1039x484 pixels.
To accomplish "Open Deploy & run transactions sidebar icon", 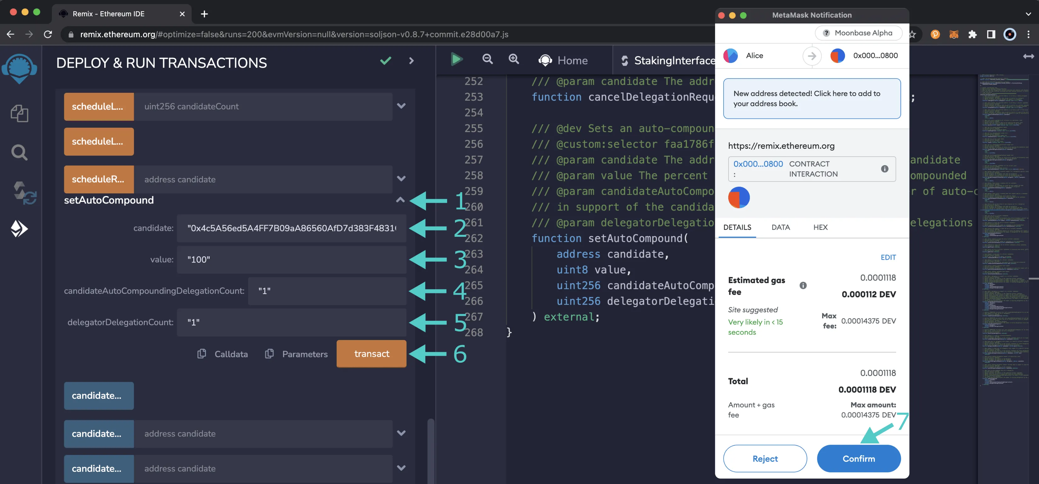I will (19, 229).
